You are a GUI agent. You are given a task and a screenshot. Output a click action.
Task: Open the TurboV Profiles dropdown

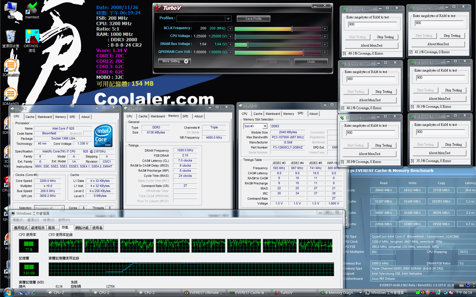pyautogui.click(x=228, y=19)
